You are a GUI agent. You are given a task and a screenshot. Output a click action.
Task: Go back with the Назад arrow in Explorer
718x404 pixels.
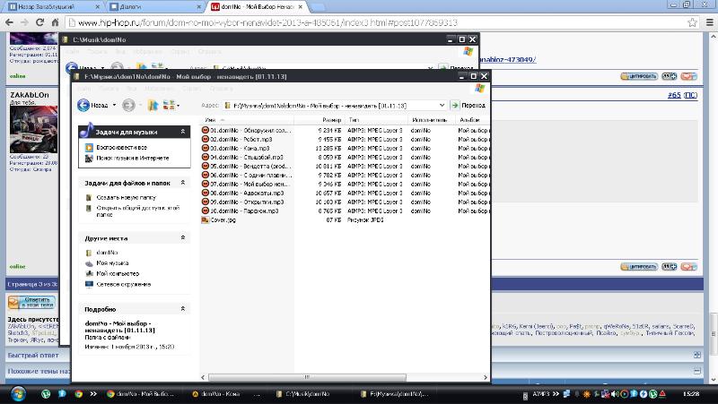point(83,106)
